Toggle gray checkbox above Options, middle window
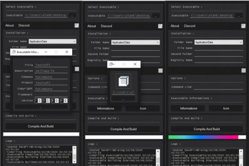Screen dimensions: 249x166 (160, 70)
